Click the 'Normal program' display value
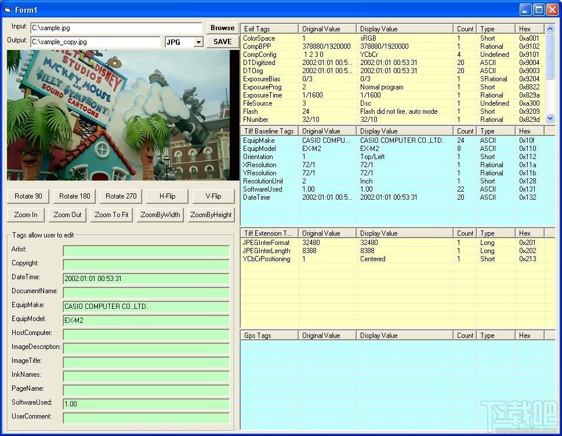 click(x=382, y=87)
